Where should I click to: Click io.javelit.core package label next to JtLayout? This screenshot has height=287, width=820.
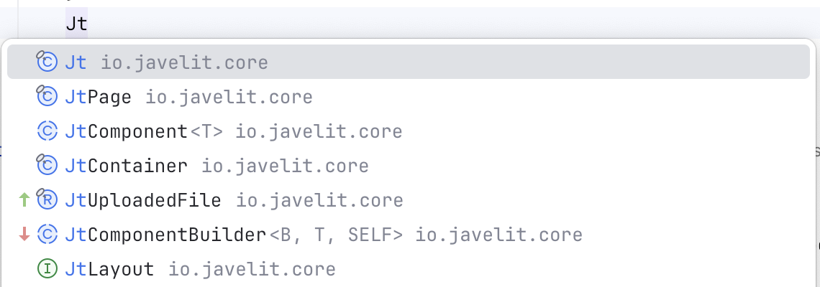pos(252,269)
